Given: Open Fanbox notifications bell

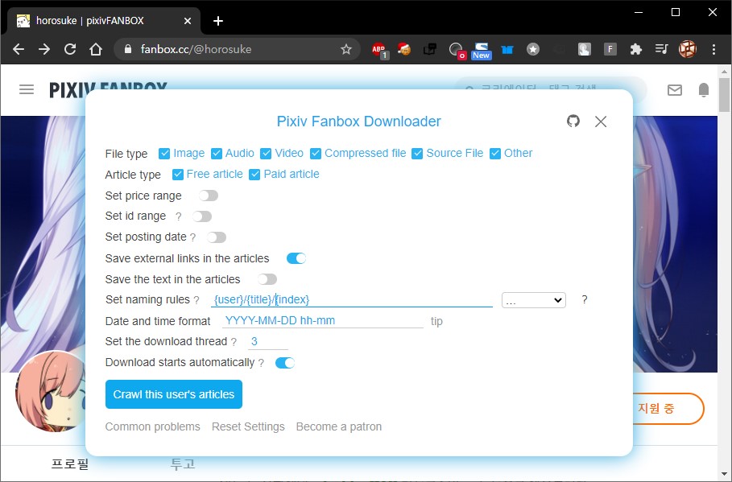Looking at the screenshot, I should tap(704, 89).
